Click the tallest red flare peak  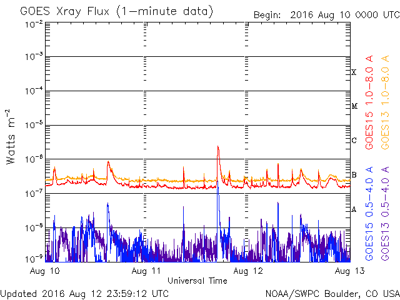click(217, 147)
